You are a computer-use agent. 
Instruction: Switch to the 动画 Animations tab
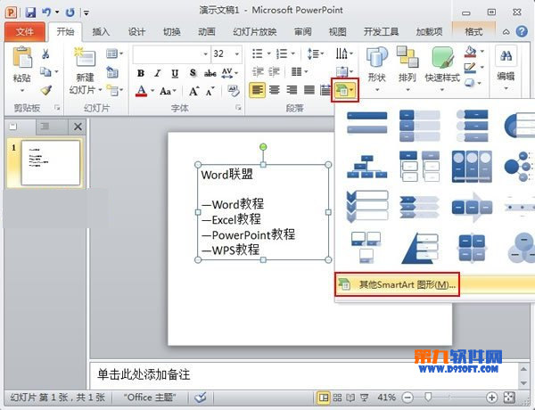point(207,32)
